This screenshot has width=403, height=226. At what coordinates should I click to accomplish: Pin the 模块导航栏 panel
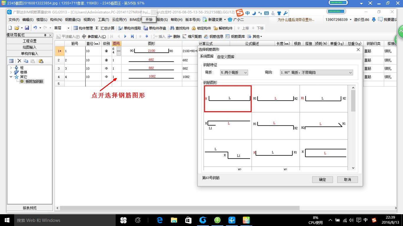45,35
